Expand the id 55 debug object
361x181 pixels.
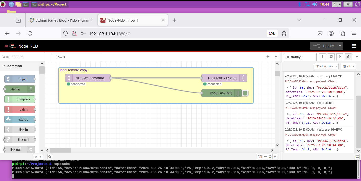point(287,87)
